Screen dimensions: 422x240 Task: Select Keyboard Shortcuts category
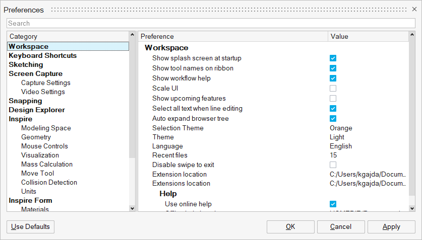pyautogui.click(x=43, y=56)
